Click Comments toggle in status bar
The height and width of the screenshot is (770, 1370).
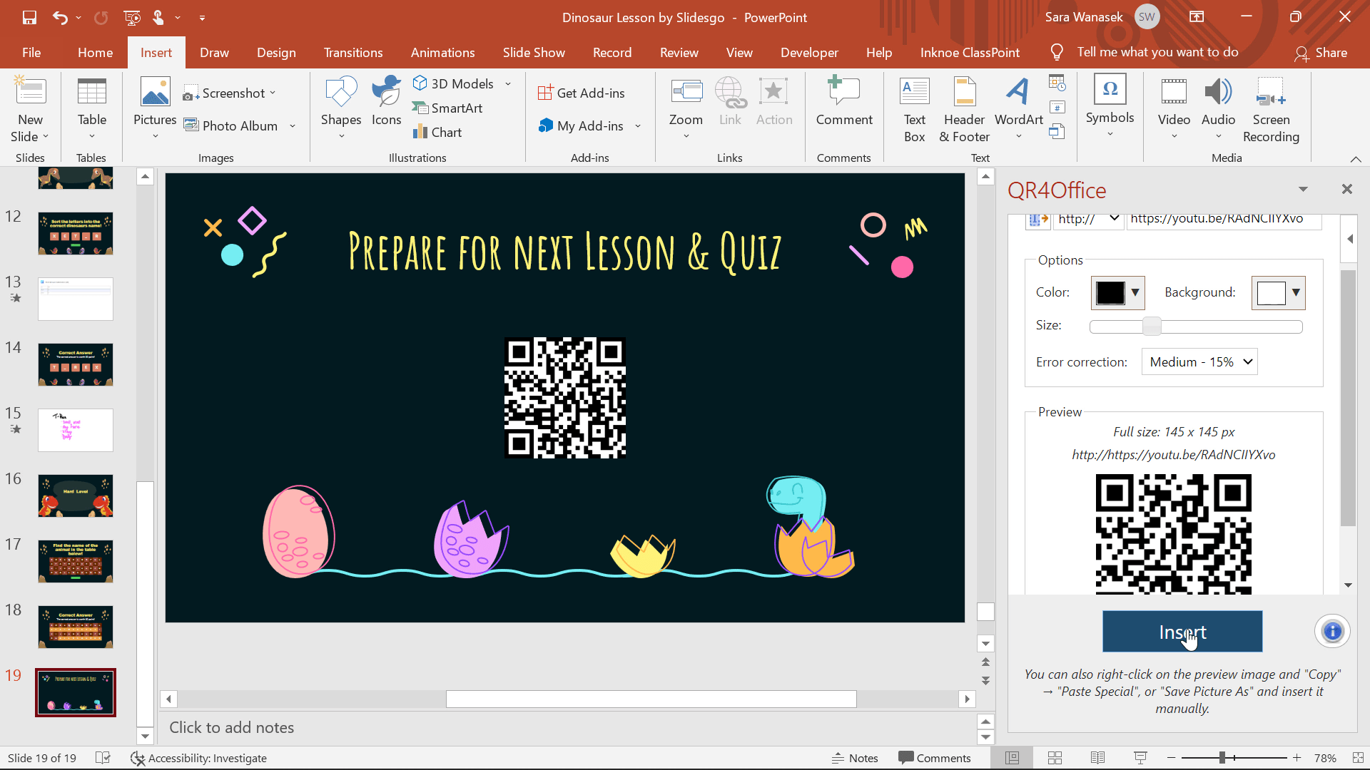coord(933,758)
